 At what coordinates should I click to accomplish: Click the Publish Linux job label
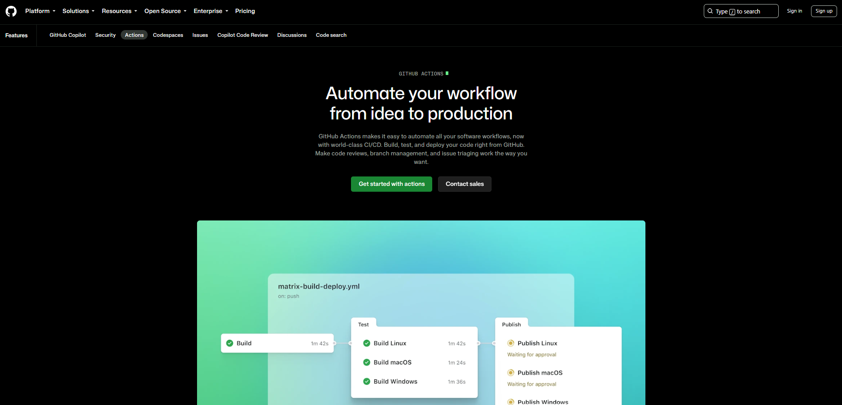(537, 343)
